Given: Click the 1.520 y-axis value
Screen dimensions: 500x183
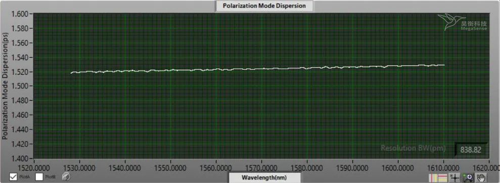Looking at the screenshot, I should coord(20,72).
